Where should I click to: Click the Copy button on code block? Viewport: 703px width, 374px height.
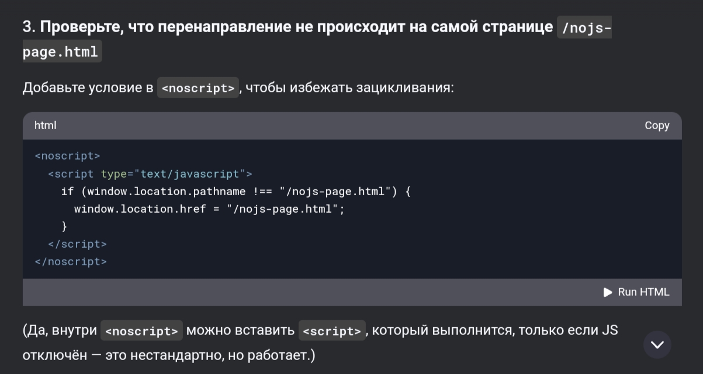[x=657, y=126]
